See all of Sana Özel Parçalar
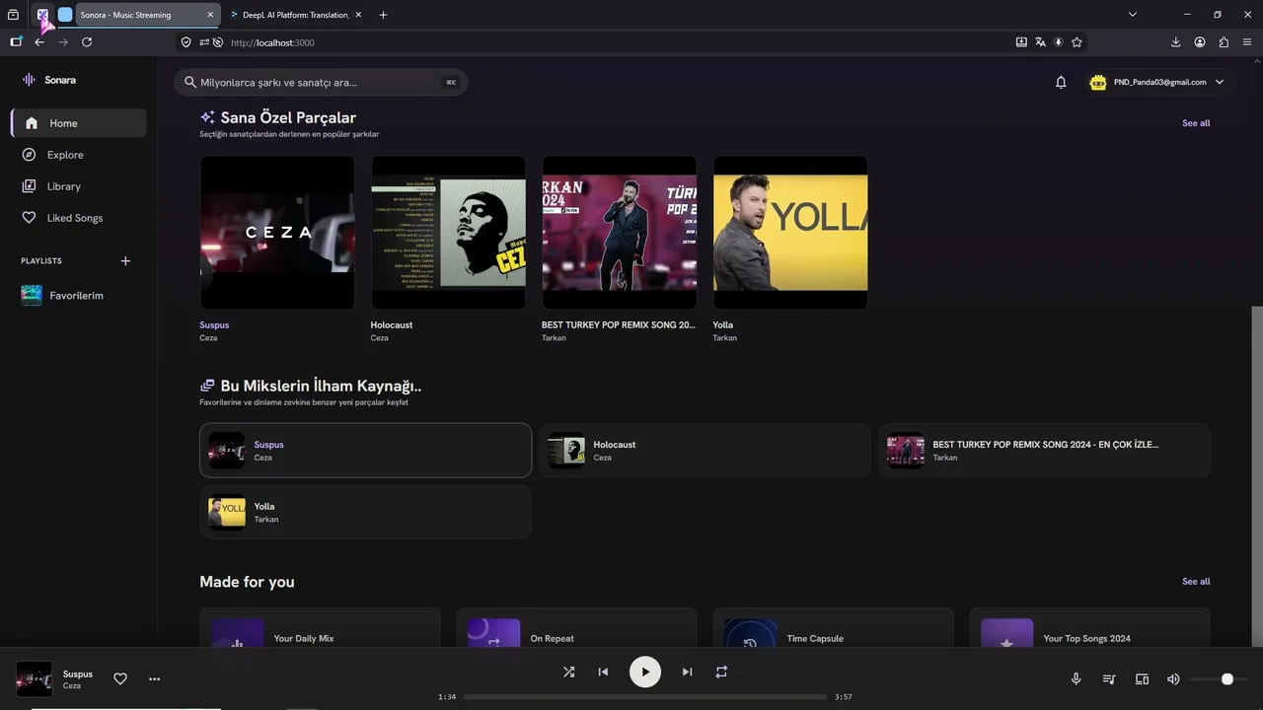 [x=1196, y=123]
